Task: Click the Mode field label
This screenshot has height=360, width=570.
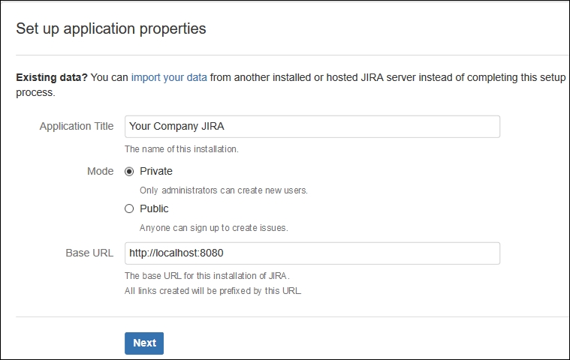Action: point(101,171)
